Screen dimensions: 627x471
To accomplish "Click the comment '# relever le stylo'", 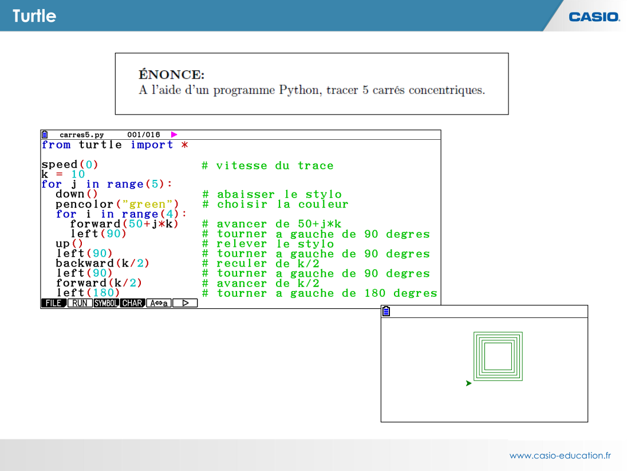I will [267, 244].
